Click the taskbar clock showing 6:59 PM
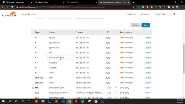Viewport: 185px width, 104px height. click(180, 101)
